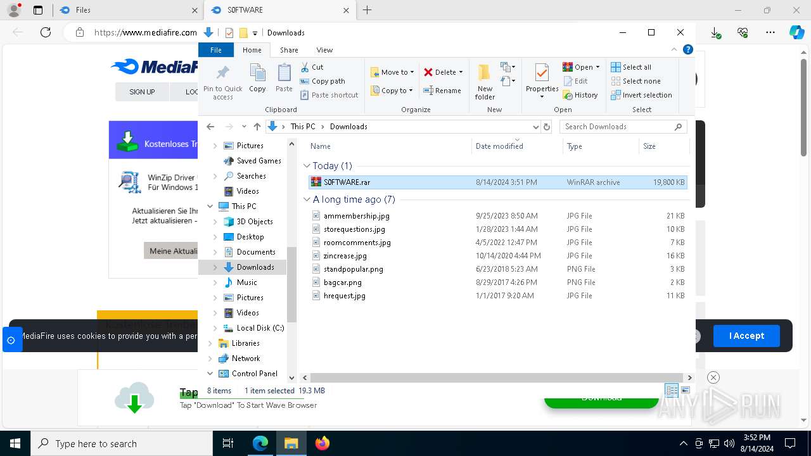Select the Desktop folder in tree
Image resolution: width=811 pixels, height=456 pixels.
tap(250, 237)
